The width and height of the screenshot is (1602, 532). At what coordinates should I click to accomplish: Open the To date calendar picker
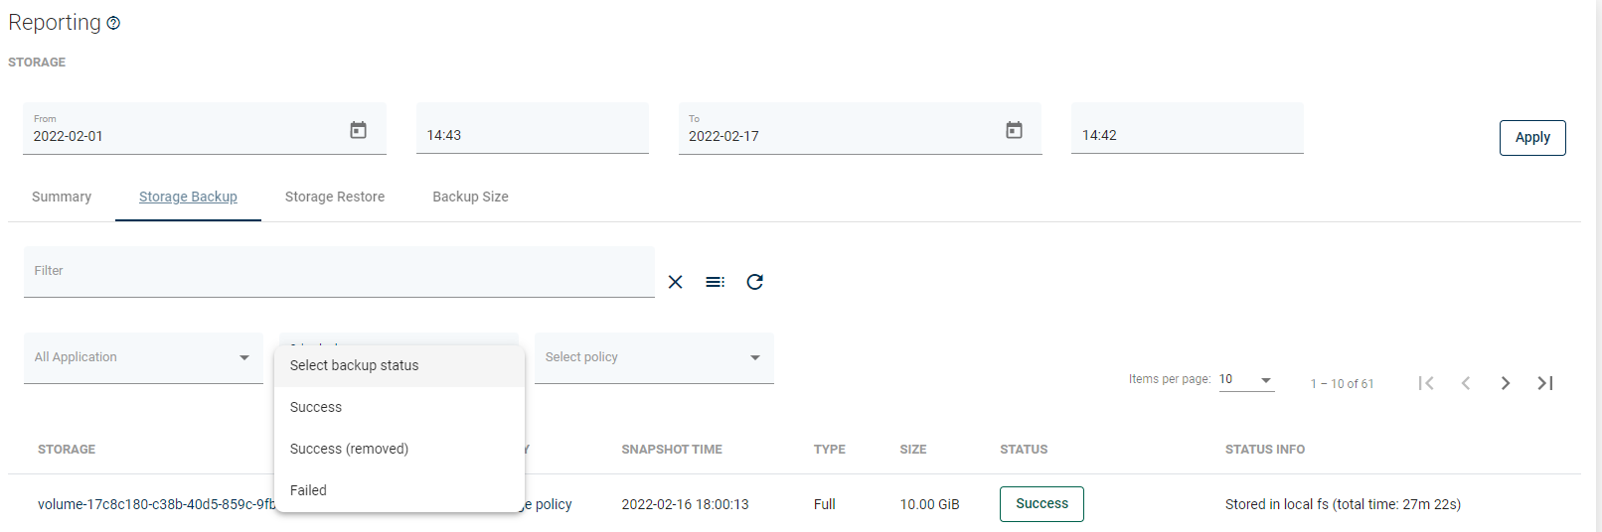click(x=1014, y=130)
